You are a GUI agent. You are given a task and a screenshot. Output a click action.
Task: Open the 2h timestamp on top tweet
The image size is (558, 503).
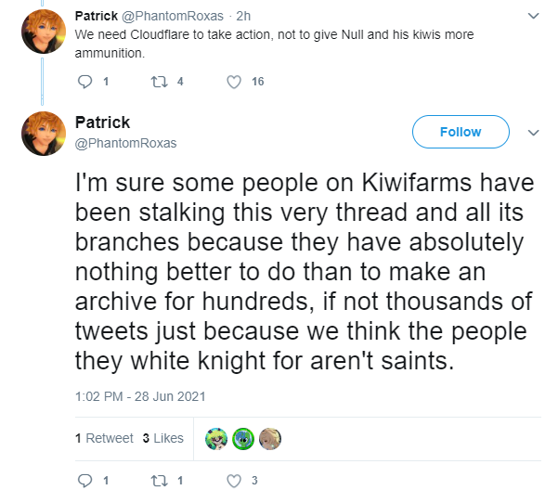coord(243,16)
